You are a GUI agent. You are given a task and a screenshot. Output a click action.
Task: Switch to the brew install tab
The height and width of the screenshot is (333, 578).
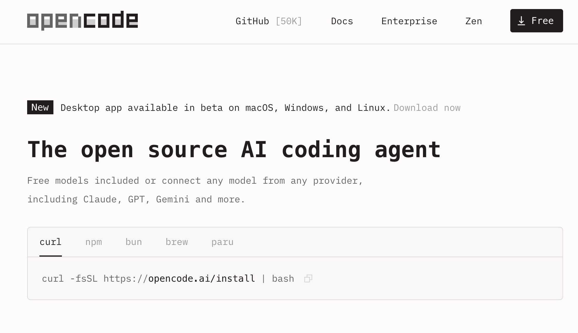(x=177, y=242)
